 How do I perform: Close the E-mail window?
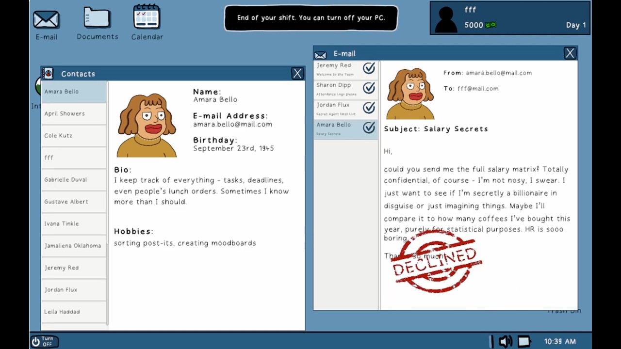point(570,53)
